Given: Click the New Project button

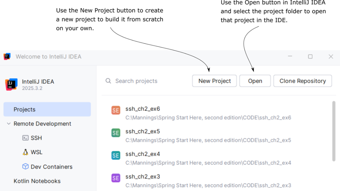Looking at the screenshot, I should [x=214, y=81].
